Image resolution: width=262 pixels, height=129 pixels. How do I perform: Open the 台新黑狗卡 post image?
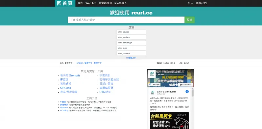coord(169,120)
